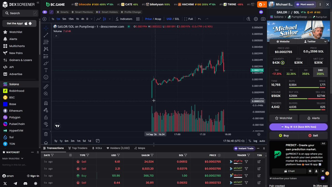
Task: Open the Indicators menu
Action: pos(124,19)
